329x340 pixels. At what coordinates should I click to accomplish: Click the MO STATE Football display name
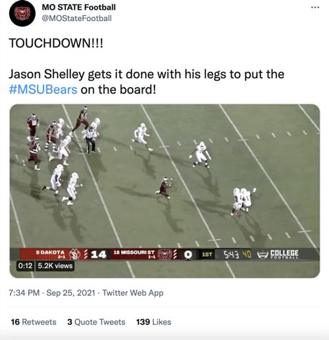click(x=79, y=7)
